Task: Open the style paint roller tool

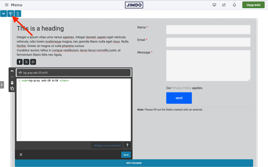Action: 11,14
